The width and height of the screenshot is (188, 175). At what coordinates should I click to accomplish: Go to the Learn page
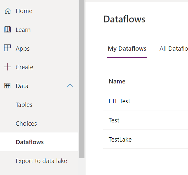click(x=23, y=30)
